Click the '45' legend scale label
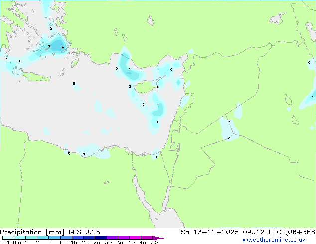The width and height of the screenshot is (316, 244). (143, 242)
